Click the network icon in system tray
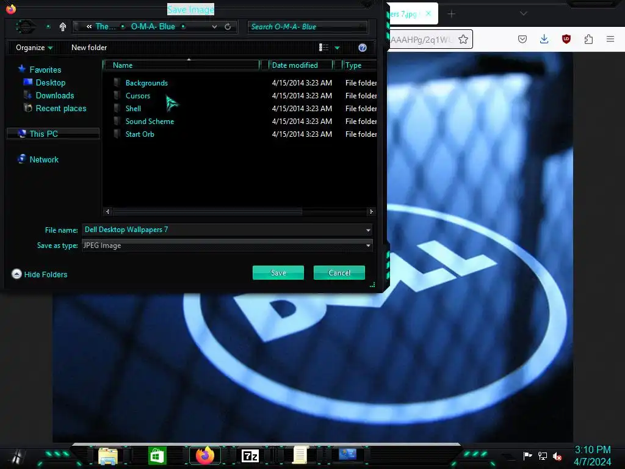The height and width of the screenshot is (469, 625). click(543, 456)
